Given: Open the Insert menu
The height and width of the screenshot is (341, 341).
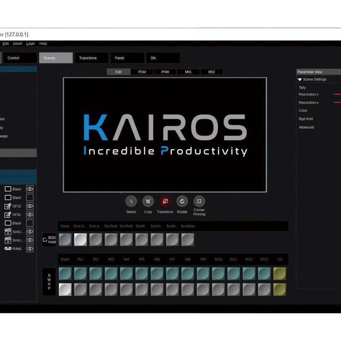Looking at the screenshot, I should point(17,43).
